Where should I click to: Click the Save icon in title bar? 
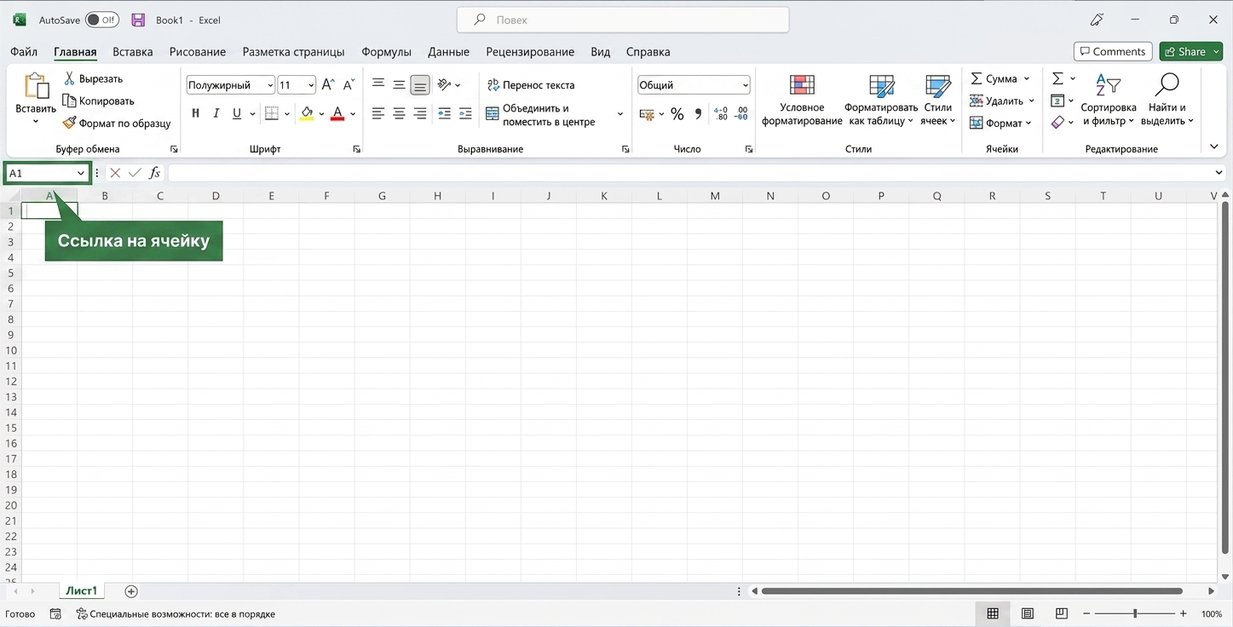[x=138, y=20]
